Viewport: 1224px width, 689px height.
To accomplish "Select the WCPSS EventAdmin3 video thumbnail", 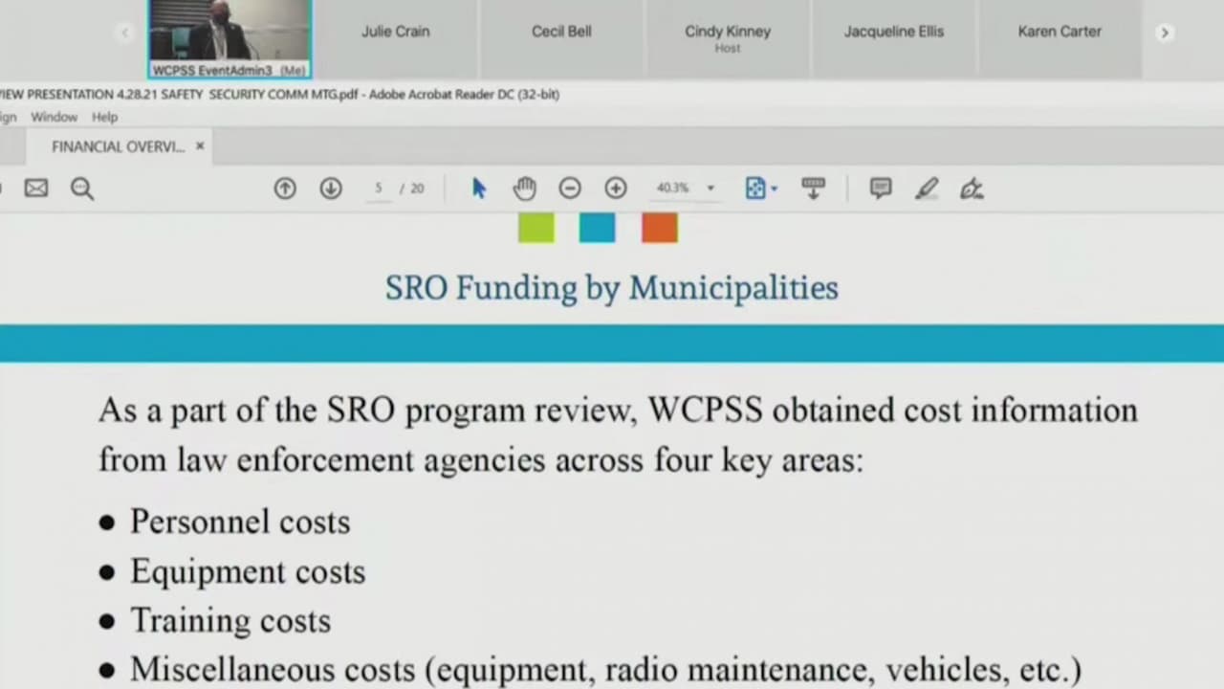I will tap(229, 36).
